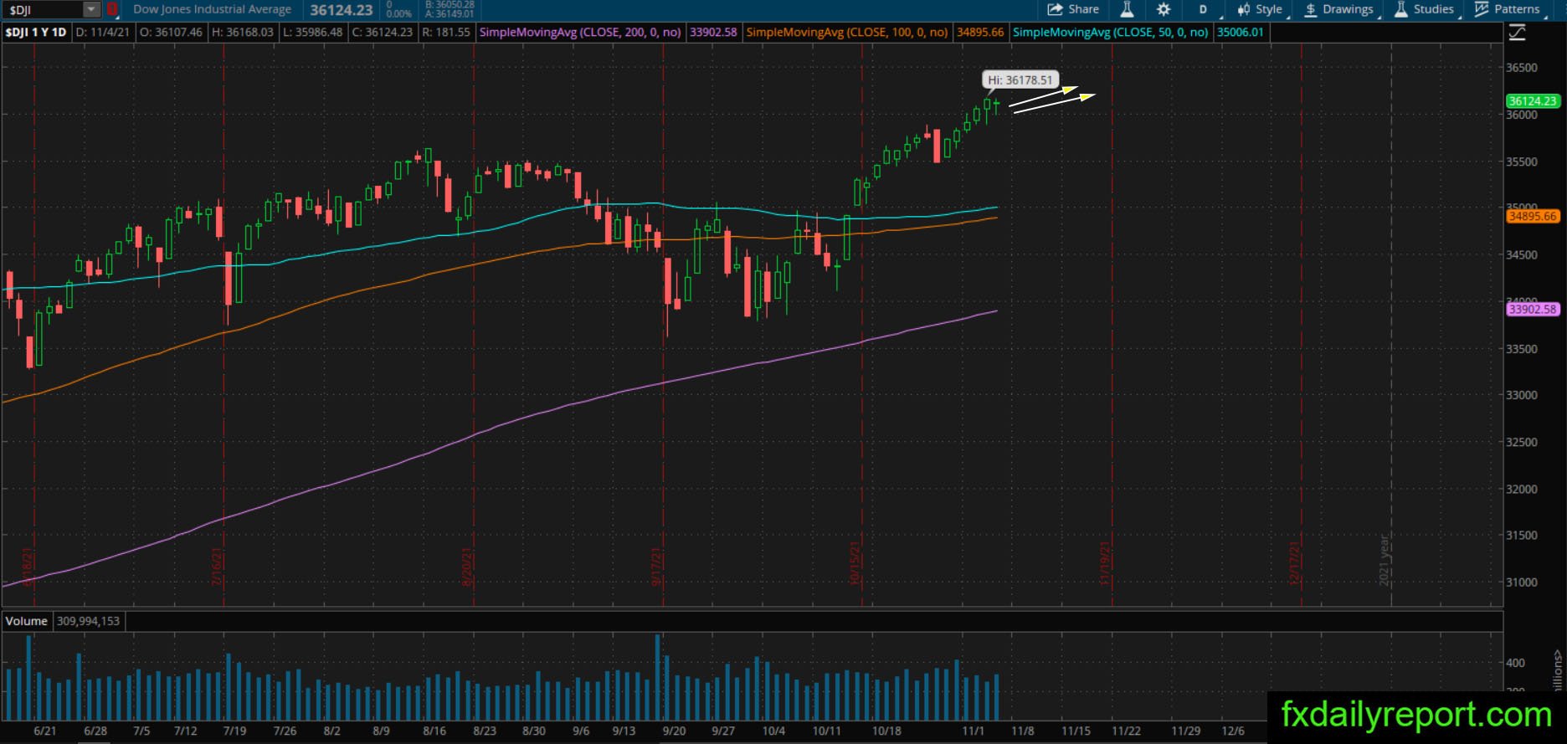Image resolution: width=1567 pixels, height=744 pixels.
Task: Select the 50-period SimpleMovingAvg label
Action: (1110, 33)
